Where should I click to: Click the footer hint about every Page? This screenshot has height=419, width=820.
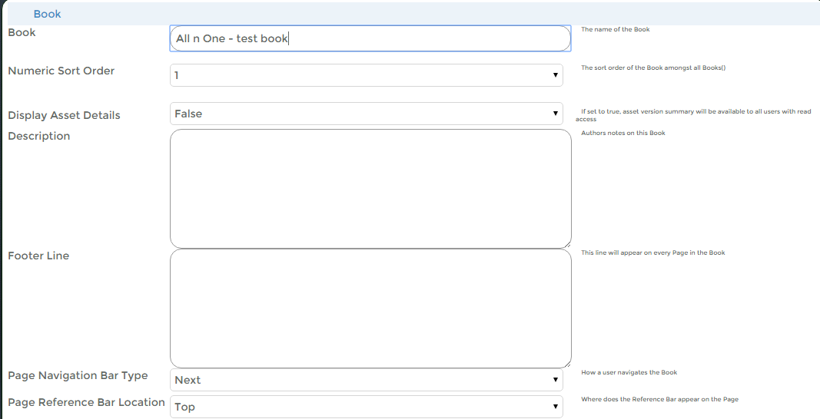click(652, 252)
